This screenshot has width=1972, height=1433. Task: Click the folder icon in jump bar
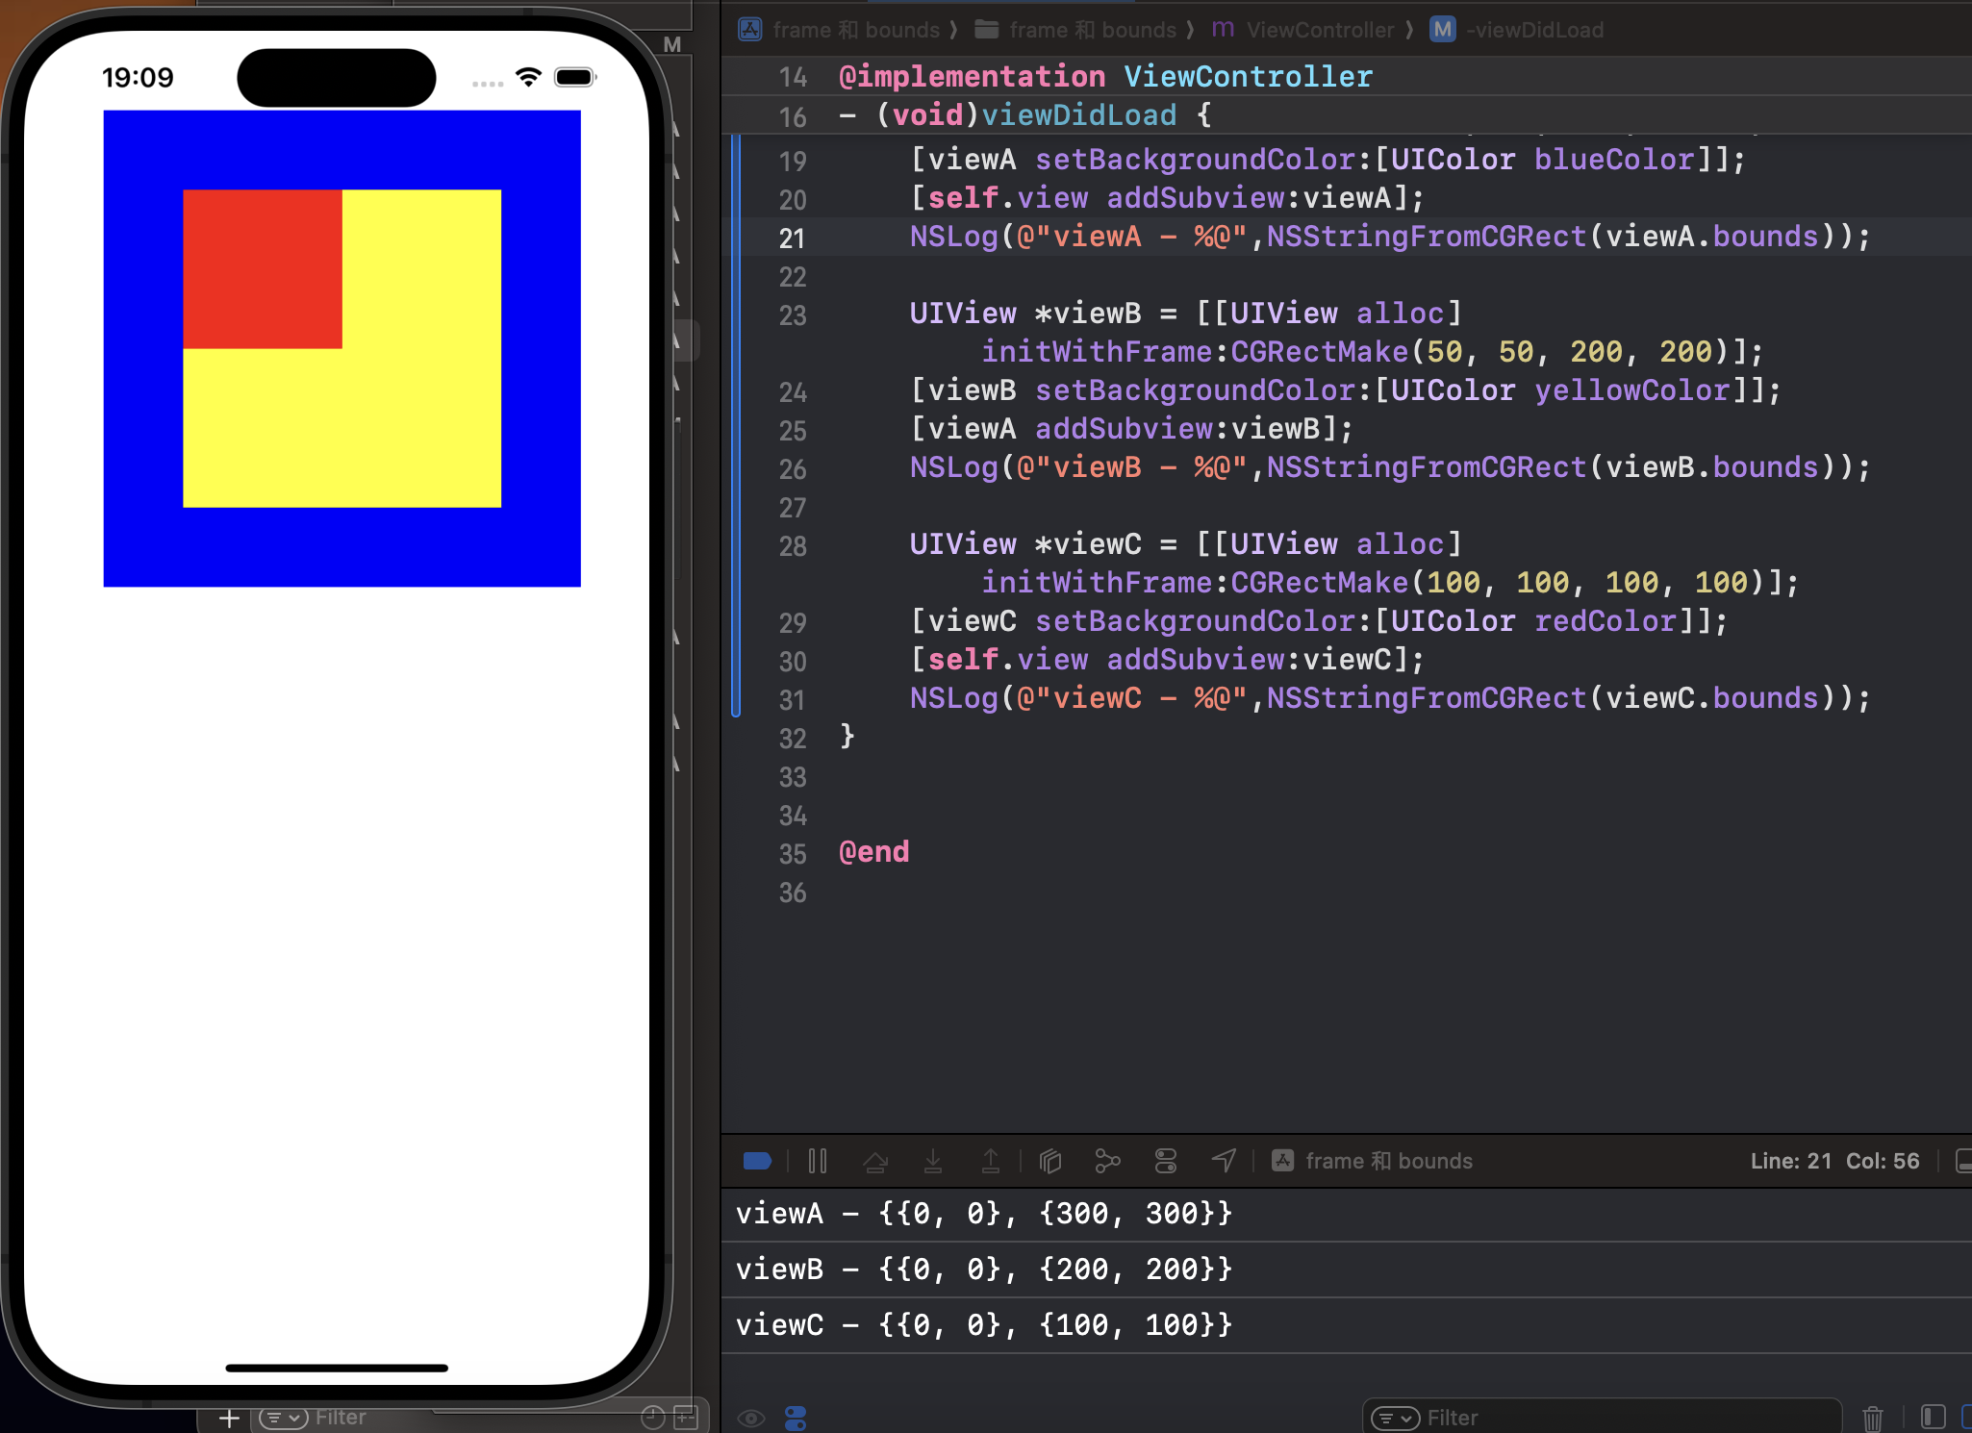986,29
